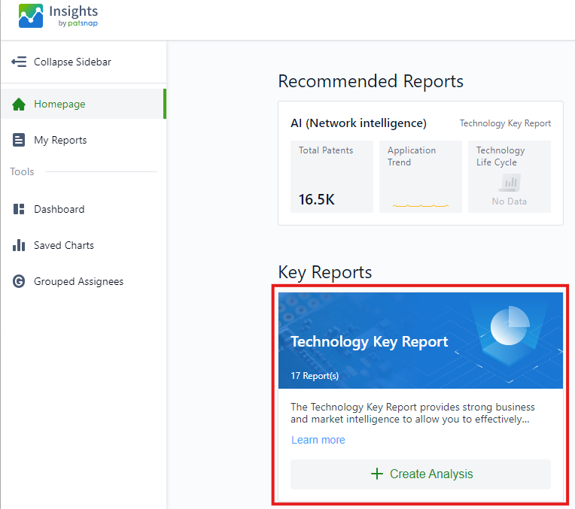Click the No Data placeholder icon
575x509 pixels.
[x=511, y=183]
